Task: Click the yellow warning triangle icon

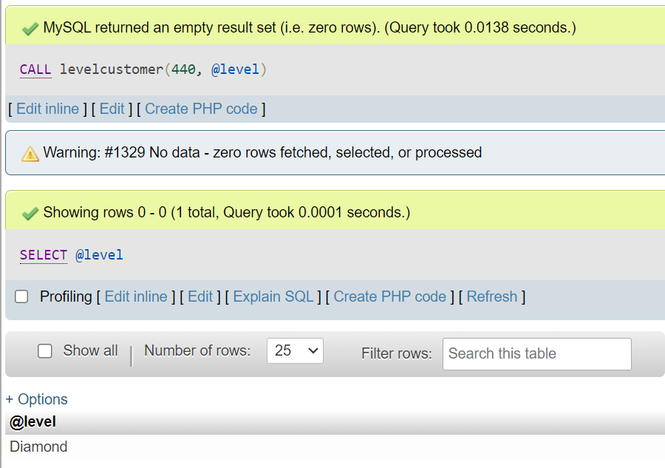Action: (x=30, y=154)
